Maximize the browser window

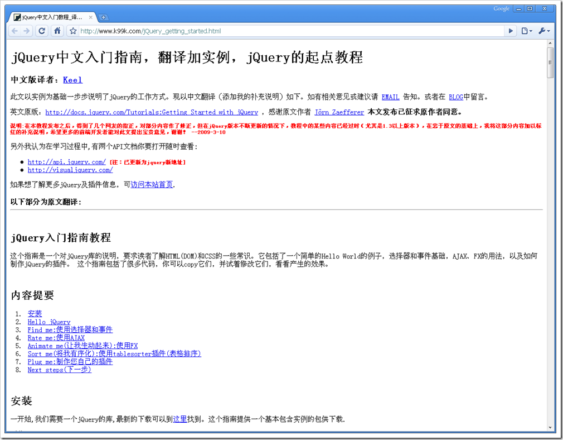coord(530,8)
